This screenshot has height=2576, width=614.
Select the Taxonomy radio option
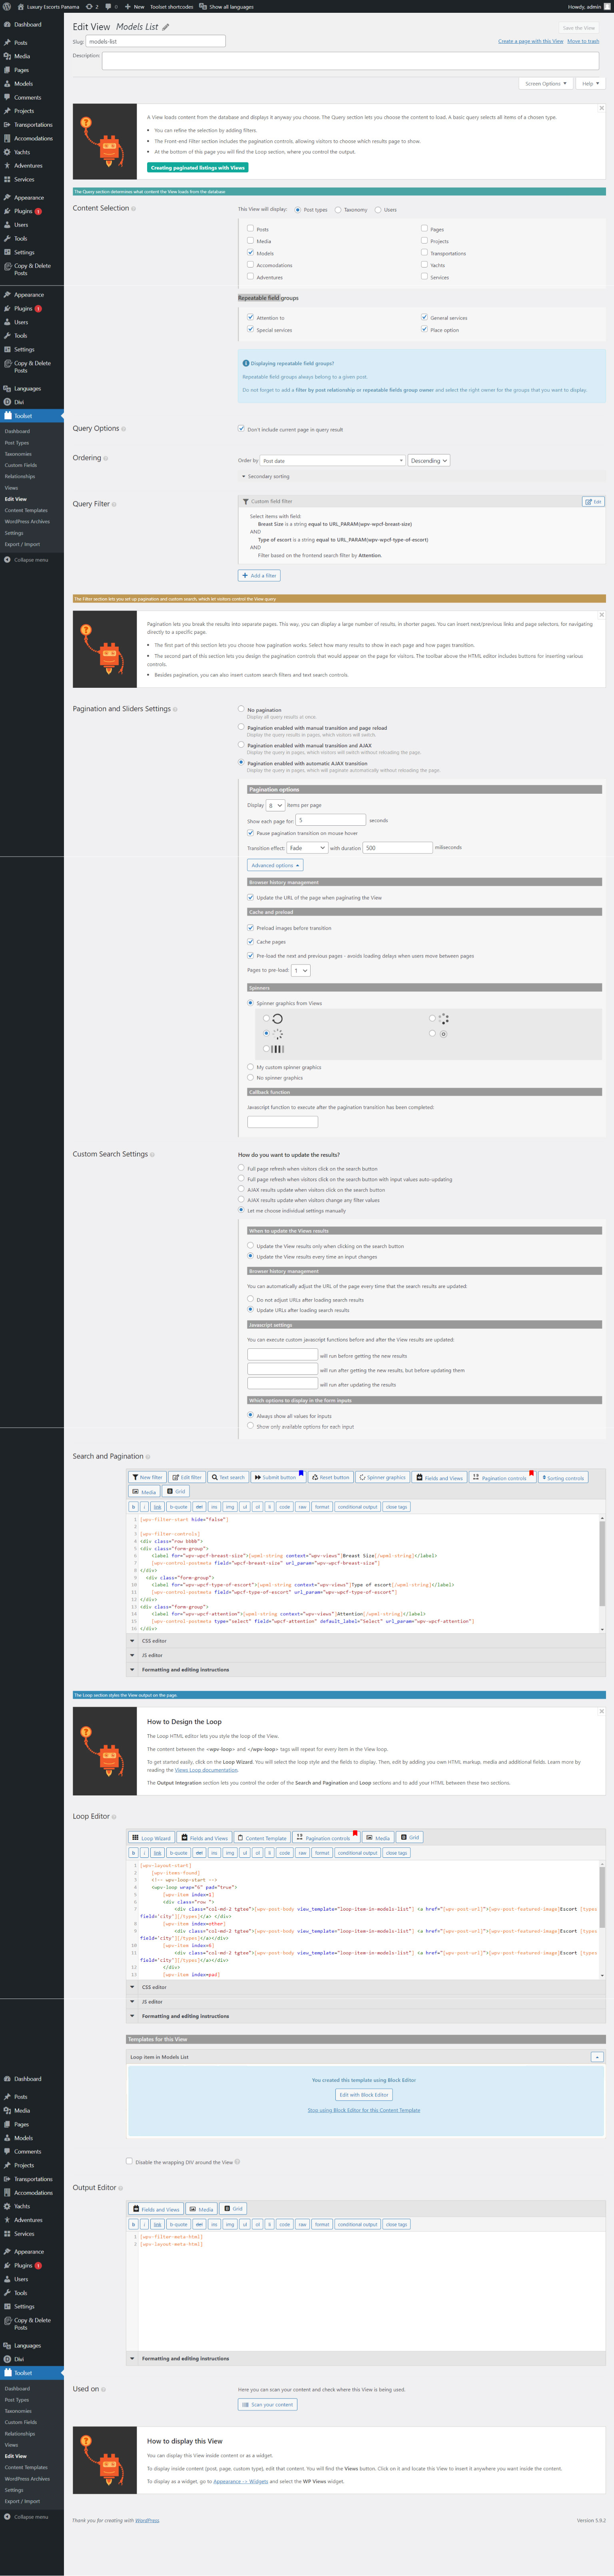click(x=338, y=210)
